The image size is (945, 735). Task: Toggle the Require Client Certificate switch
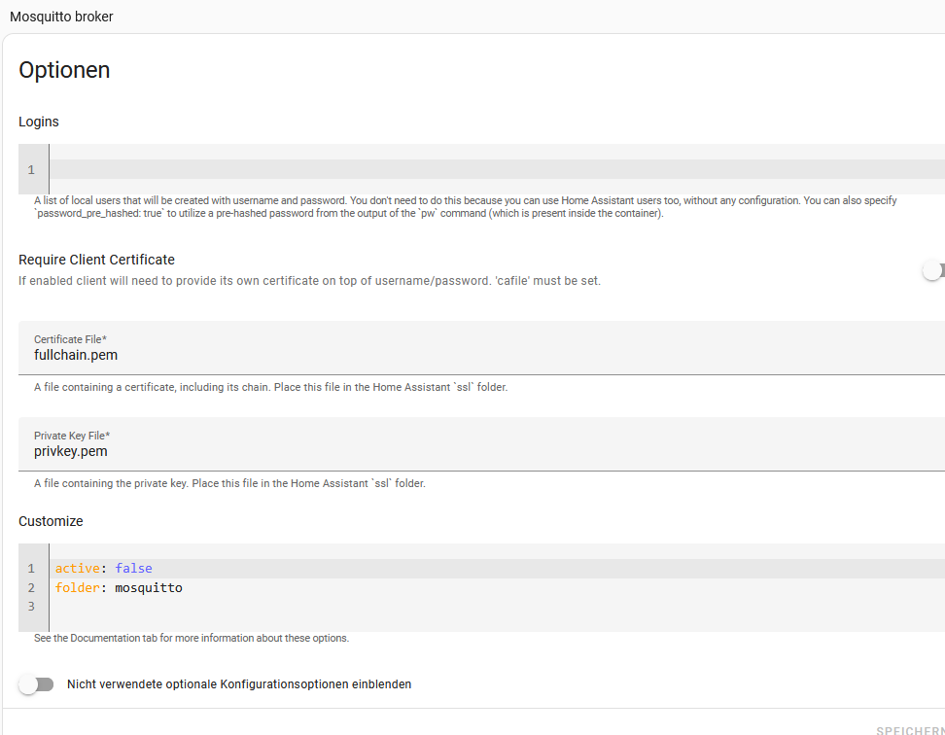pyautogui.click(x=933, y=271)
